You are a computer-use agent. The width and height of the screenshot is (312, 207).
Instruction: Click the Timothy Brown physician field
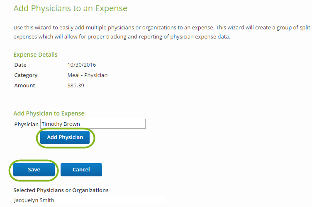pos(92,124)
